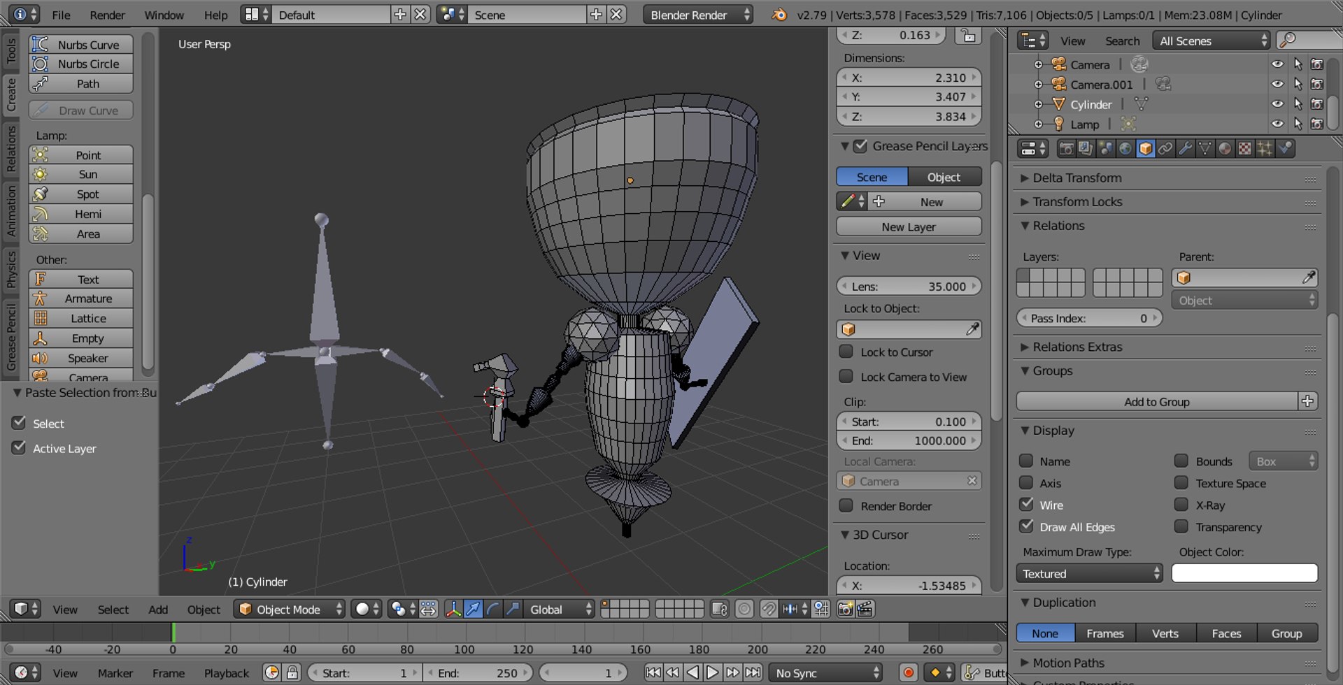Open the Object Mode dropdown

pos(290,609)
